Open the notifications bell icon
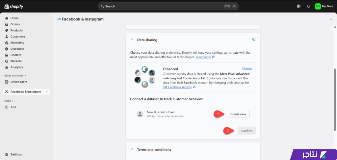The image size is (337, 160). pos(308,6)
